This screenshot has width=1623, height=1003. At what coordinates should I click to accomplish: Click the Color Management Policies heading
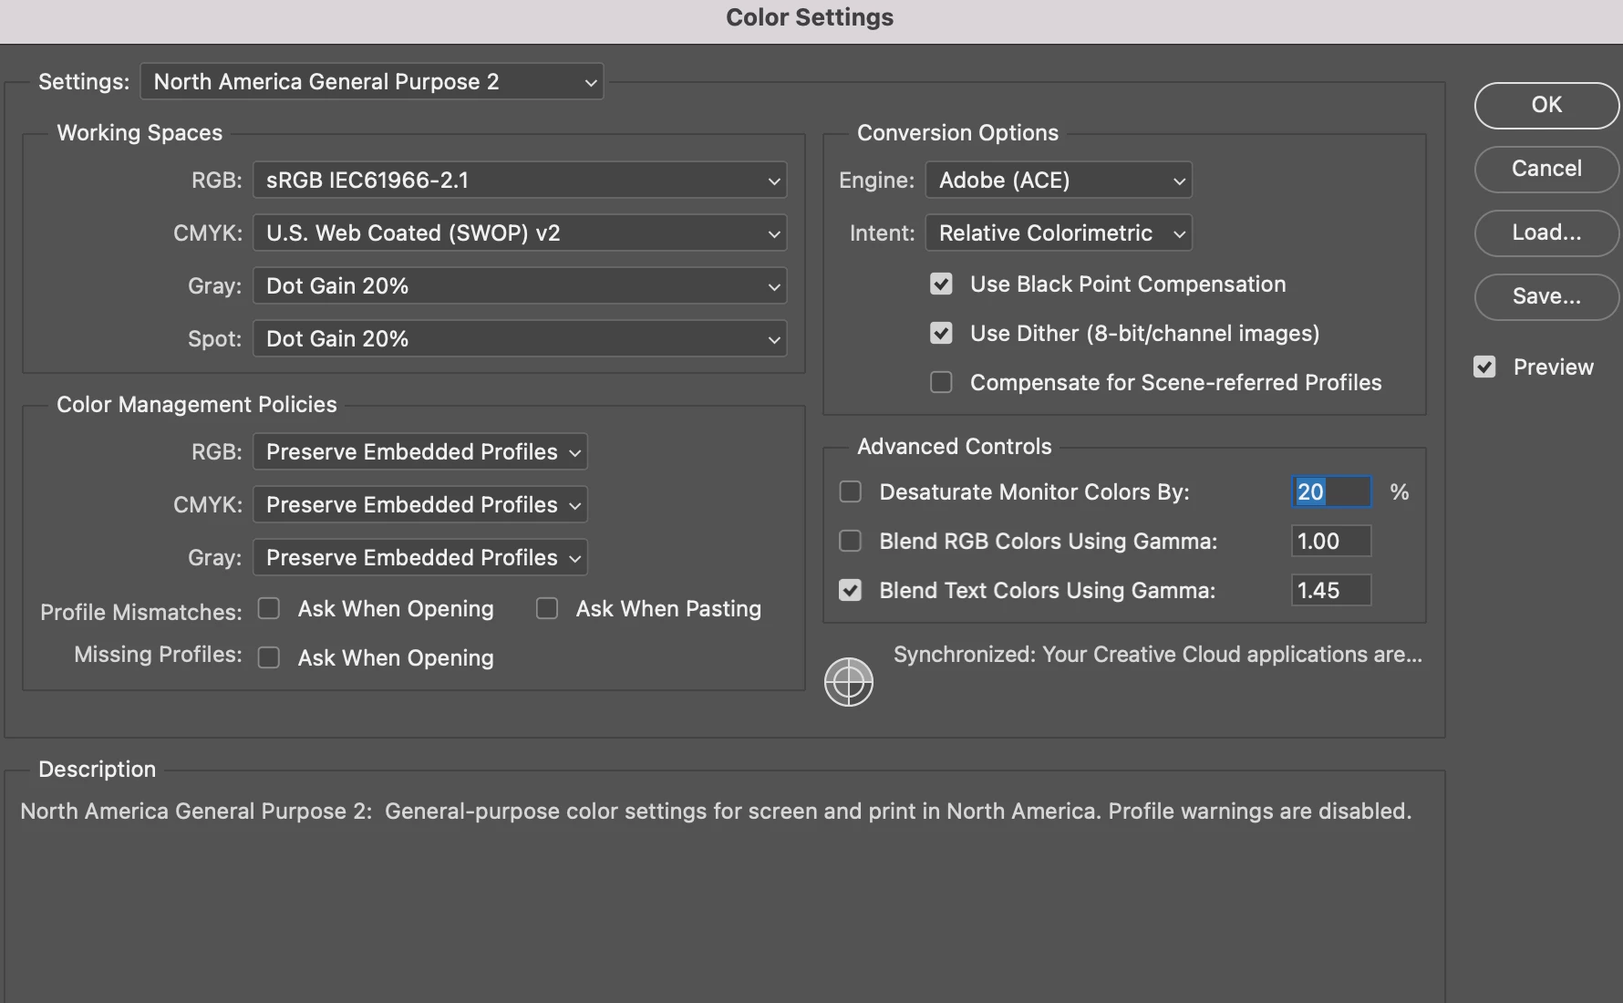[x=197, y=405]
